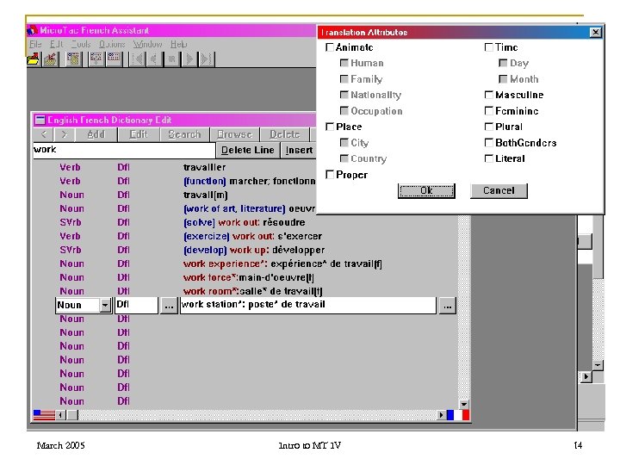Click the greyed Human checkbox

344,63
